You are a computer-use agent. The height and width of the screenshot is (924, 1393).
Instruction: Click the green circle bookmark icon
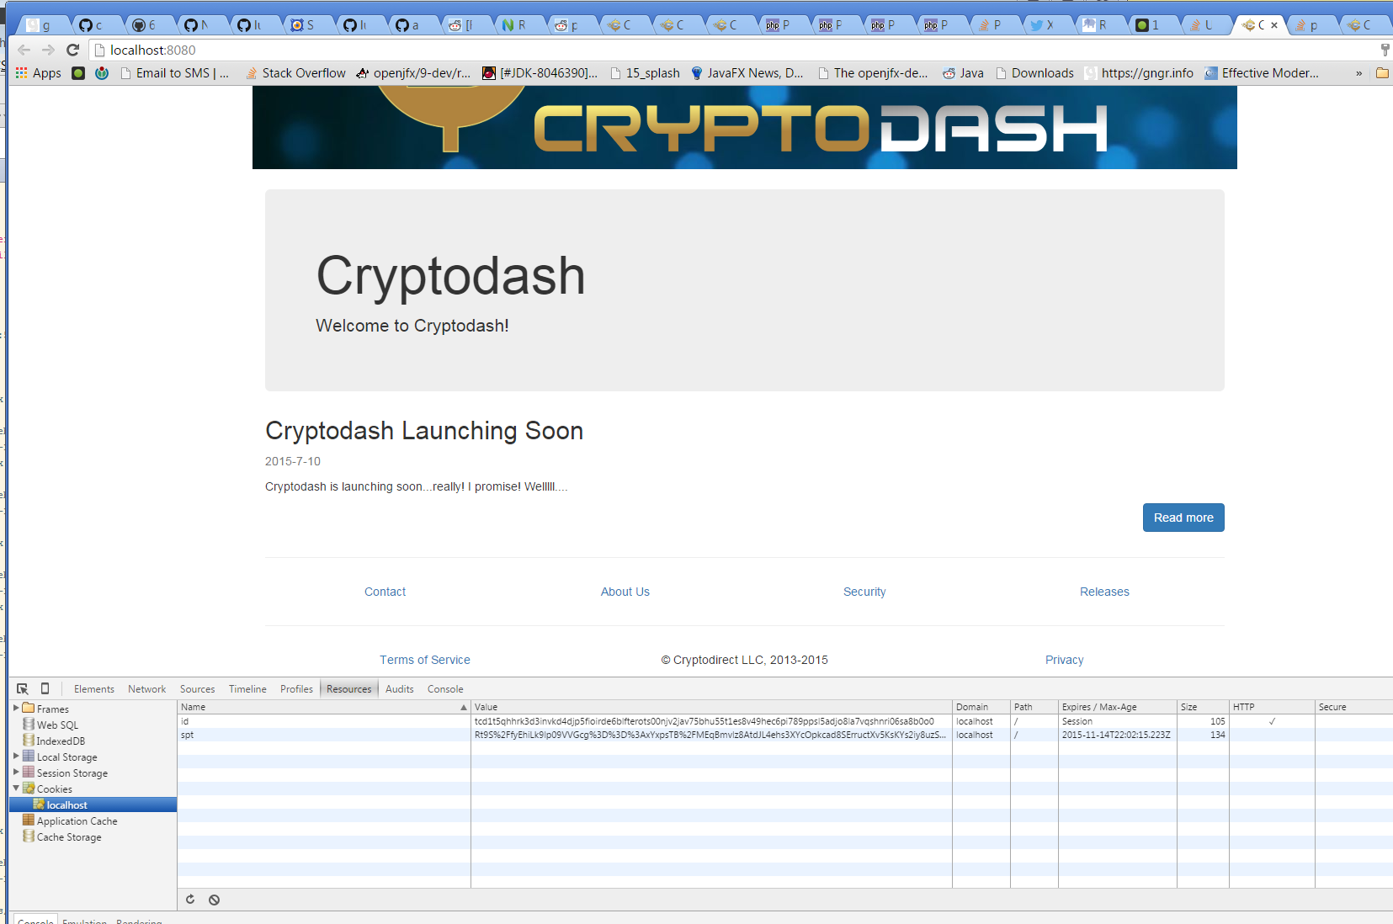point(78,73)
